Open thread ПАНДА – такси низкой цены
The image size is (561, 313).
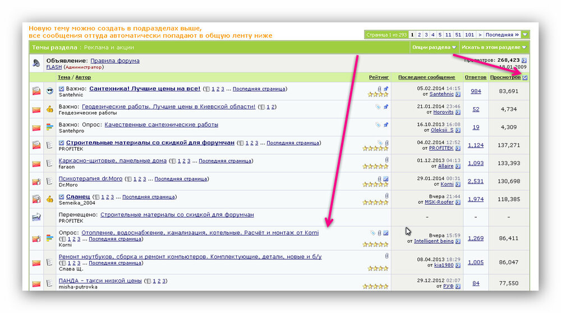coord(100,280)
